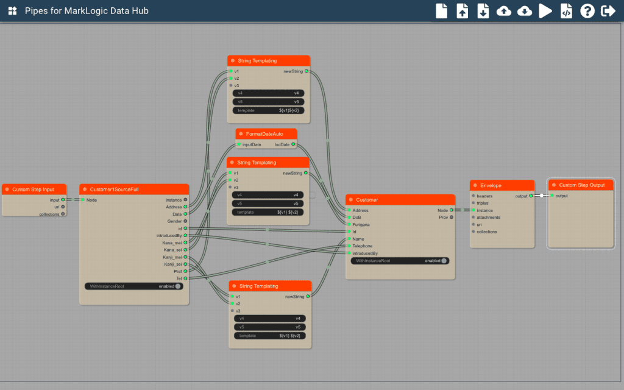Open the code file icon

coord(566,11)
